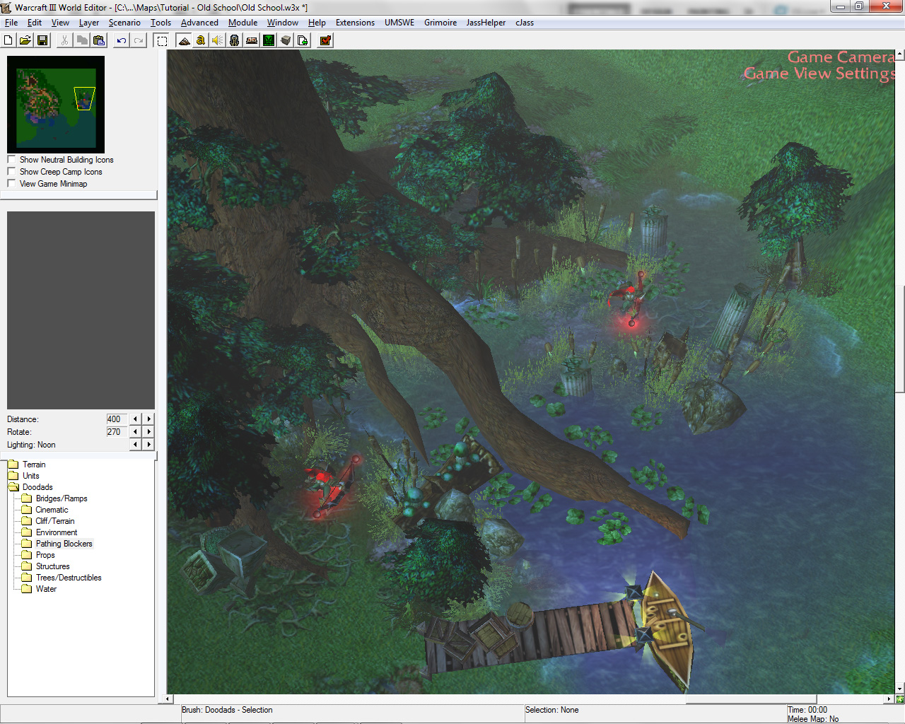Open the Terrain Editor mountain icon

click(184, 40)
